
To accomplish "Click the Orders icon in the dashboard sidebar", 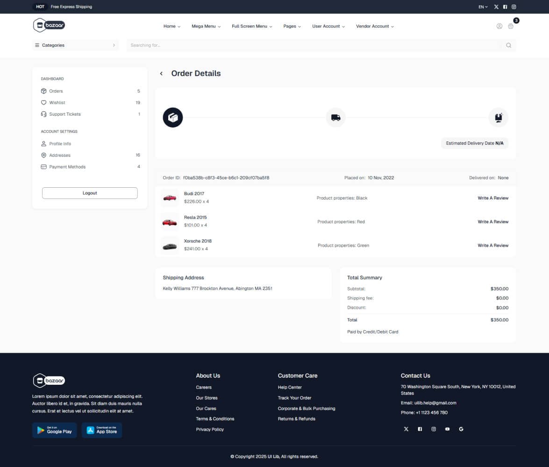I will [x=44, y=91].
